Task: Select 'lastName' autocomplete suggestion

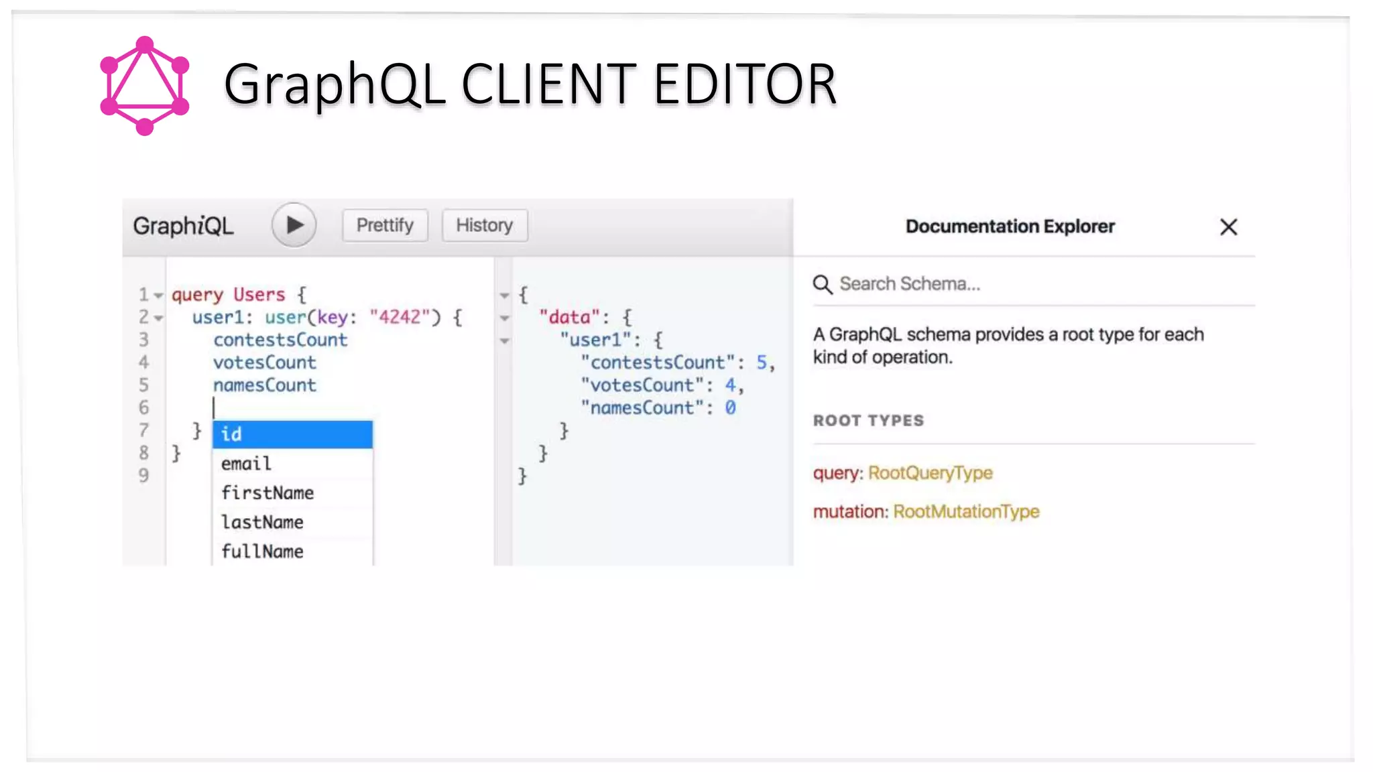Action: point(292,522)
